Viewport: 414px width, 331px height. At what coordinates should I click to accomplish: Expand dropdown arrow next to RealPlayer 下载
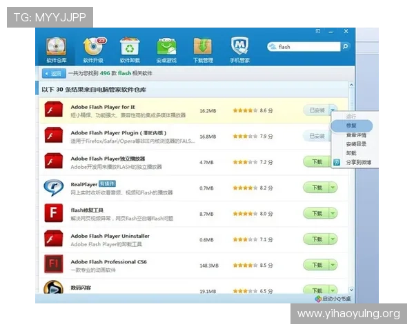point(333,188)
